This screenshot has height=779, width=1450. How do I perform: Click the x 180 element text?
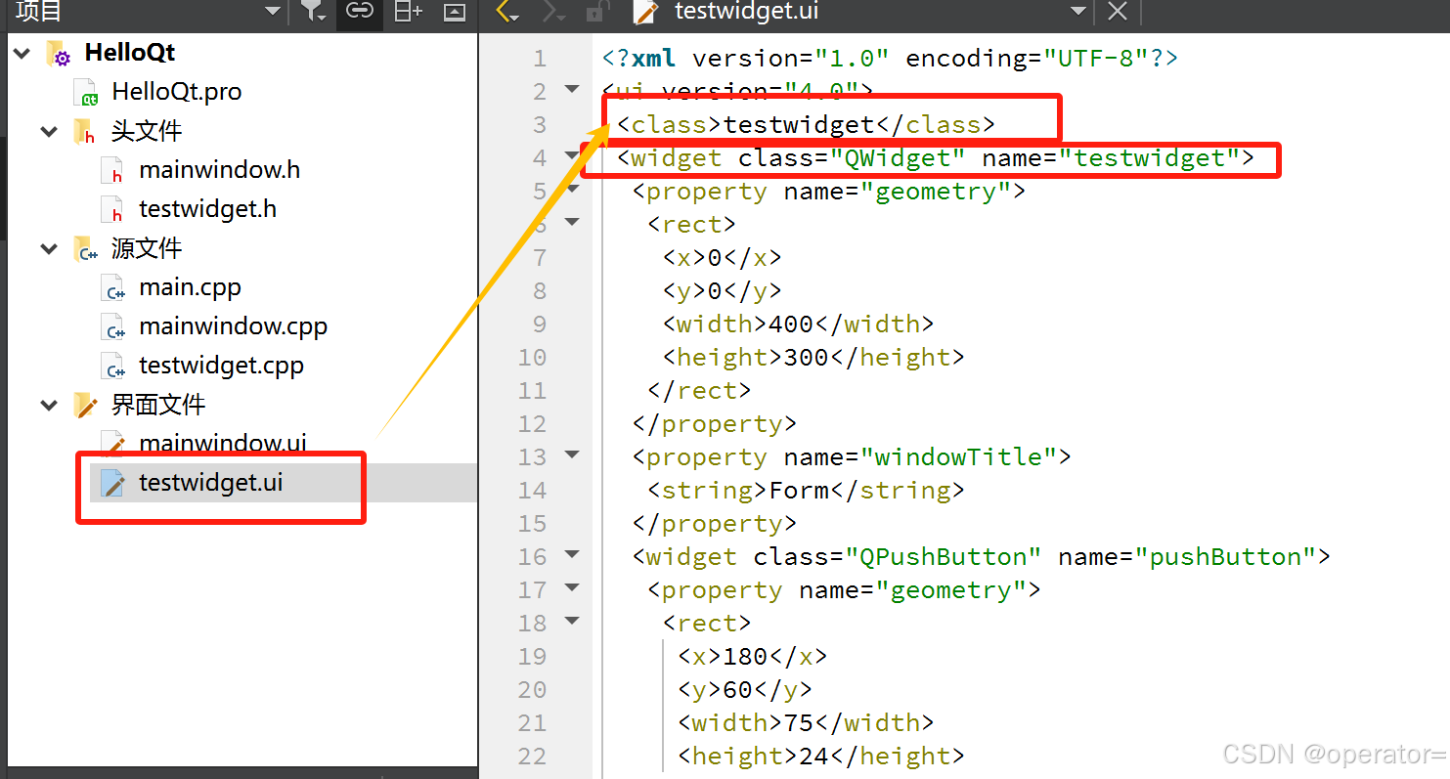pos(752,657)
